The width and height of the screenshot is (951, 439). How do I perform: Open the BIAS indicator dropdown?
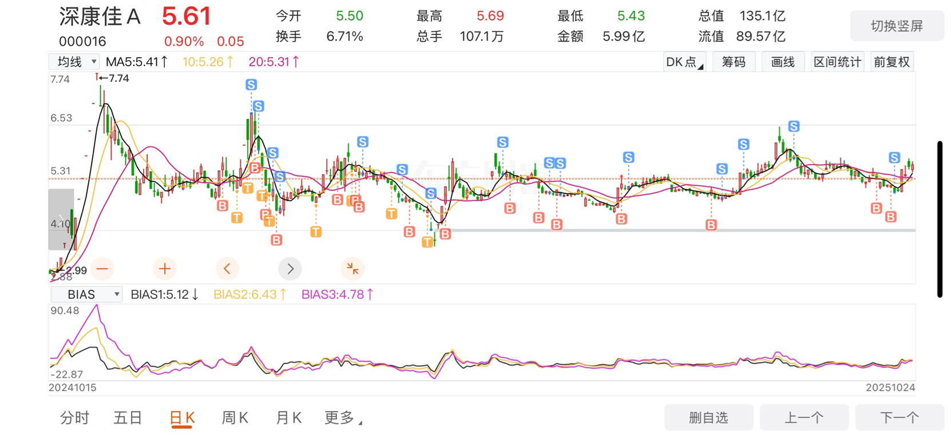coord(86,294)
